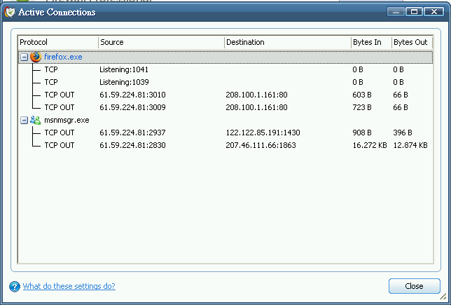
Task: Click the 603 B bytes in value
Action: [x=362, y=95]
